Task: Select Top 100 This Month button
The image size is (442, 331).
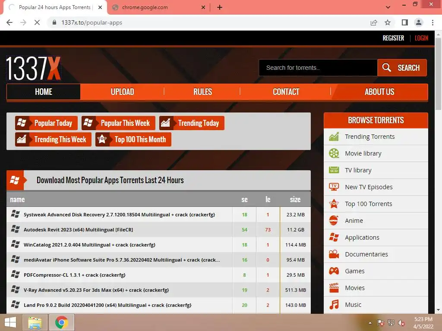Action: tap(133, 139)
